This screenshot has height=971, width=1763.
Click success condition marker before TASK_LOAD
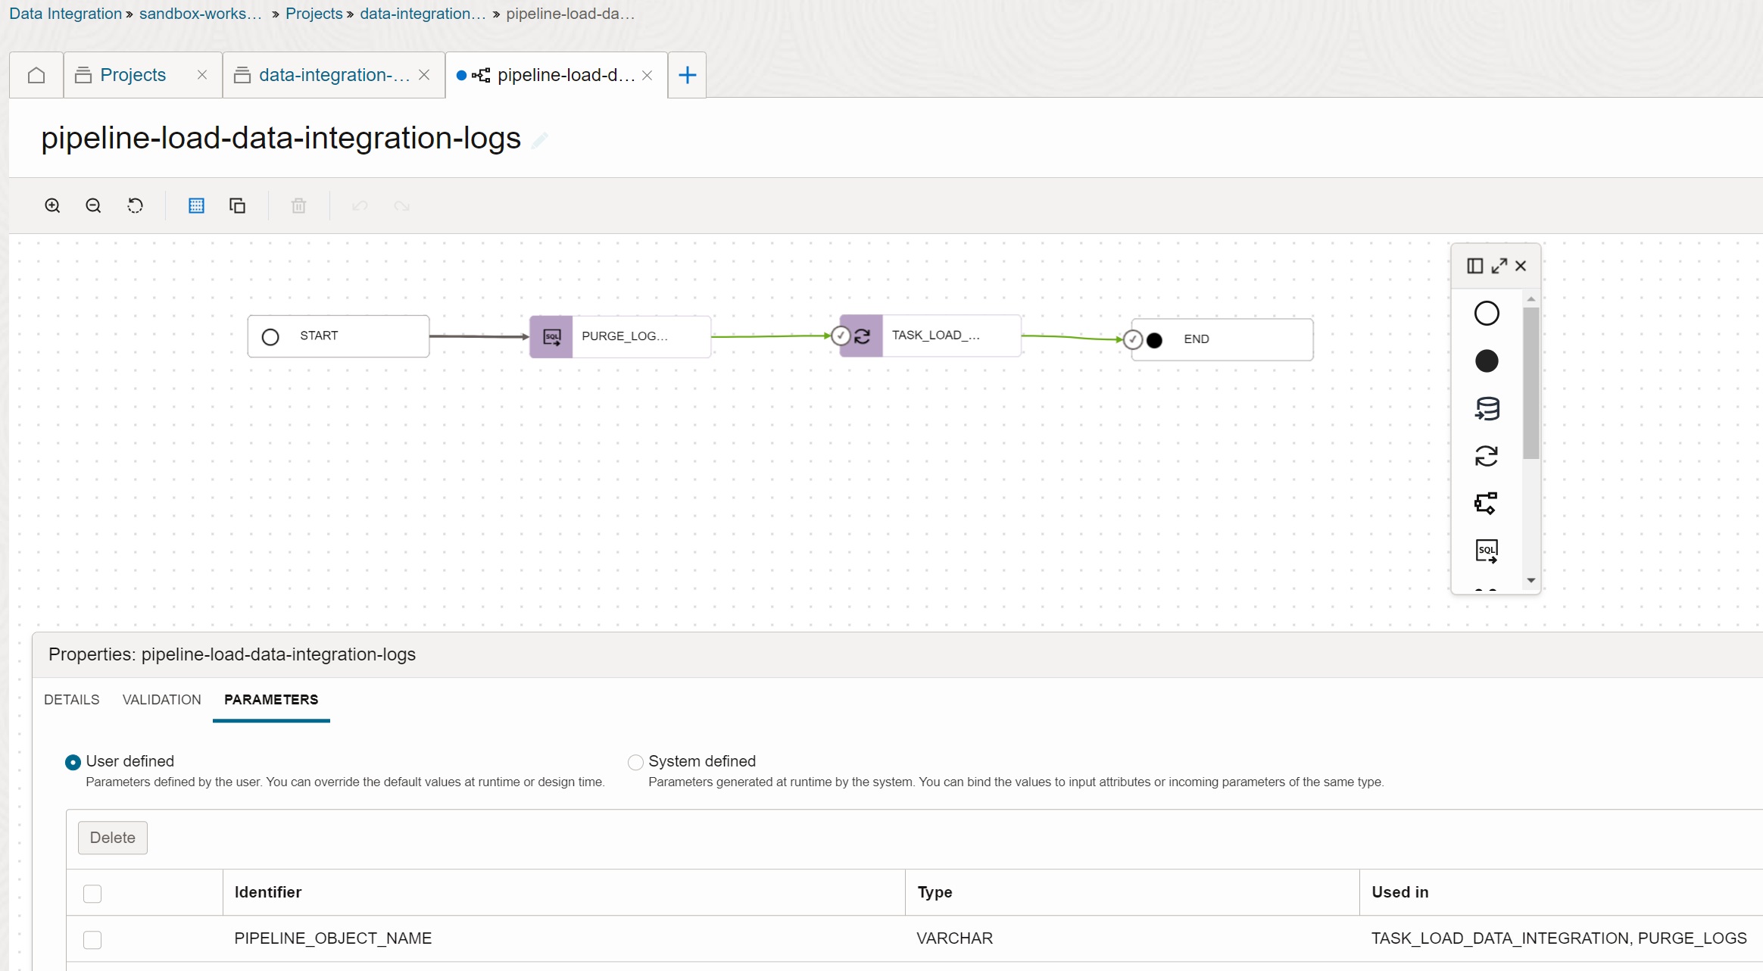click(841, 336)
